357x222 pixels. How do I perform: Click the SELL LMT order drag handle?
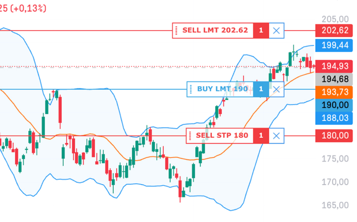pyautogui.click(x=176, y=30)
